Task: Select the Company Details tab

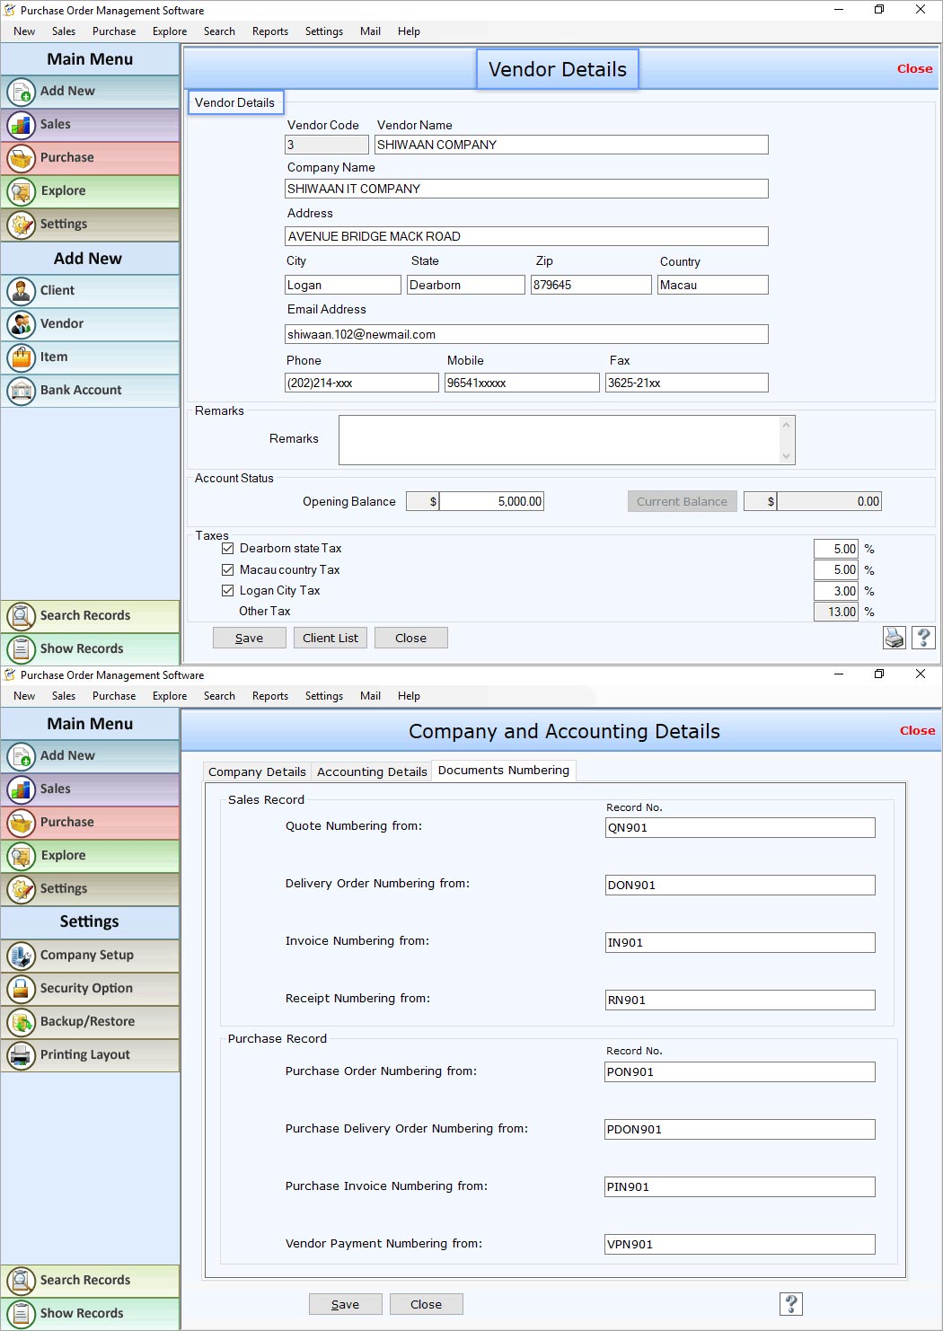Action: (256, 771)
